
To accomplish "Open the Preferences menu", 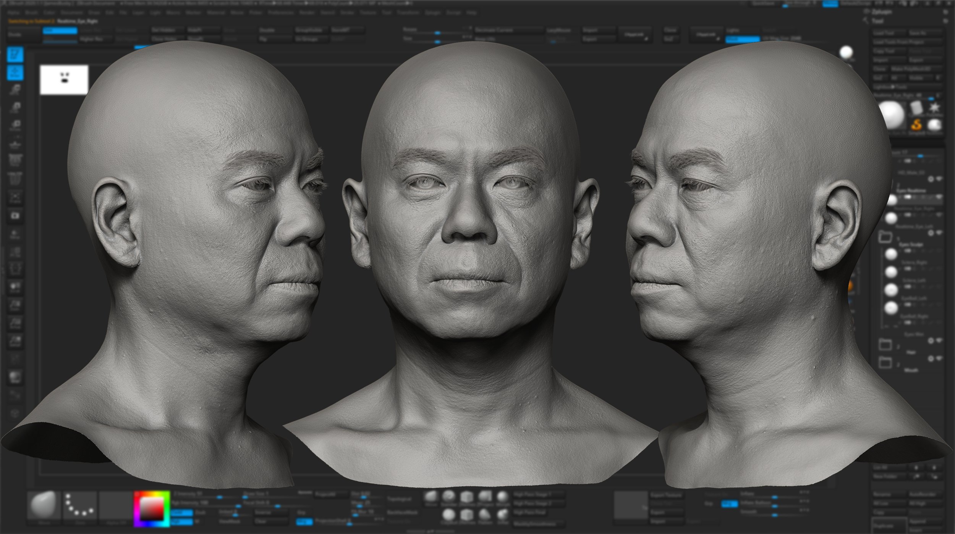I will (x=282, y=12).
